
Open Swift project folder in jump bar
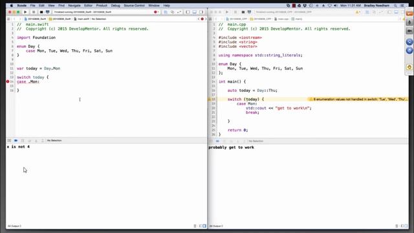pos(60,19)
